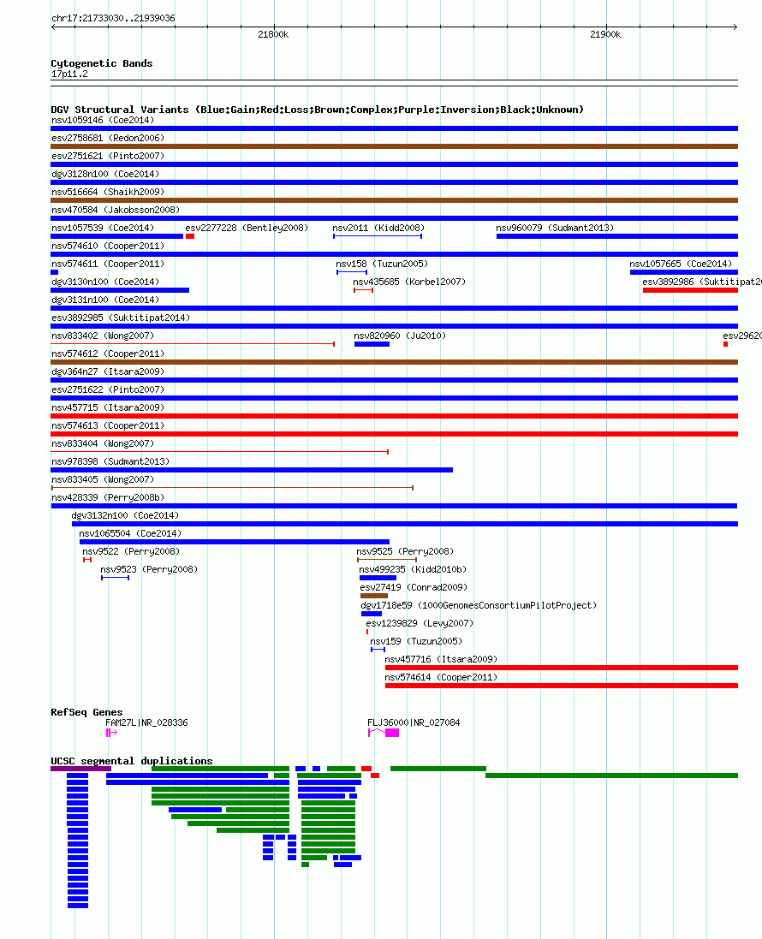Click nsv574612 (Cooper2011) label
This screenshot has width=762, height=939.
coord(108,354)
